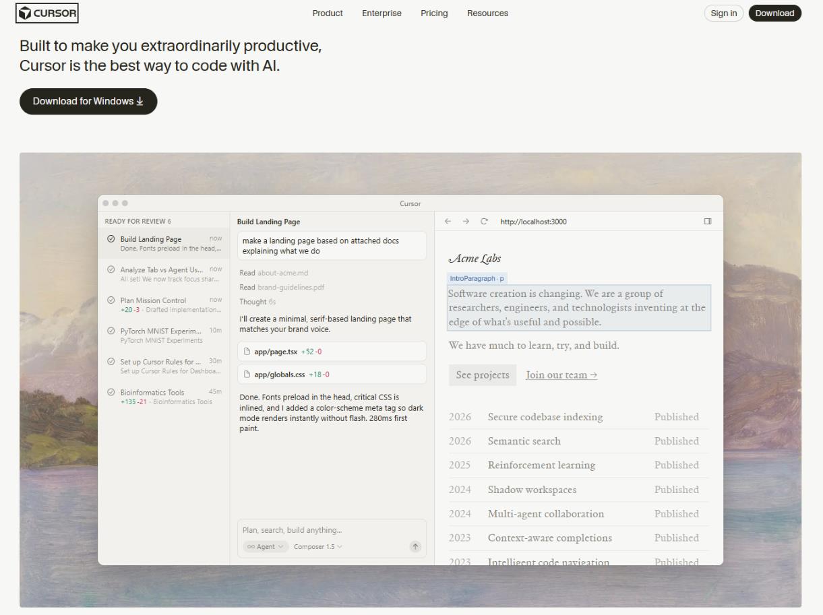
Task: Click the Shadow workspaces row
Action: (578, 490)
